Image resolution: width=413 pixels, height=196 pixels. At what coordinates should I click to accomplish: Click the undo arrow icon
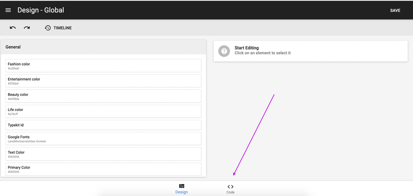pos(13,28)
